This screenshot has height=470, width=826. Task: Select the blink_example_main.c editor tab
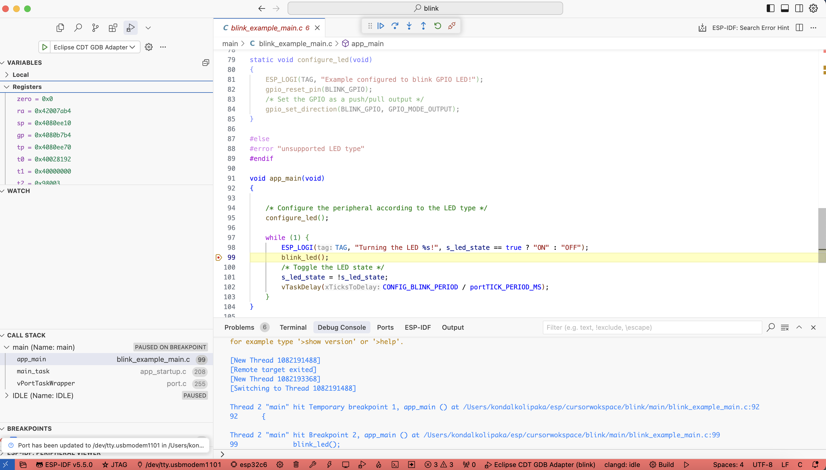point(269,28)
